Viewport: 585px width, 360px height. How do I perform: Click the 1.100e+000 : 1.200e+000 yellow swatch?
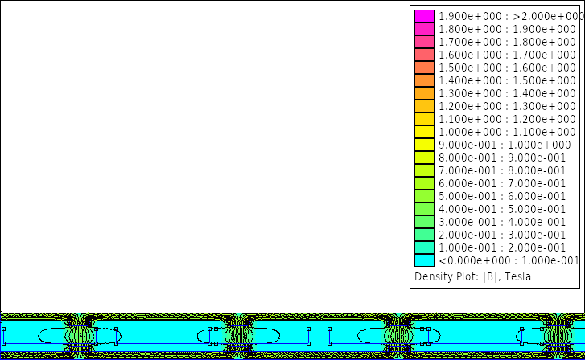tap(424, 119)
